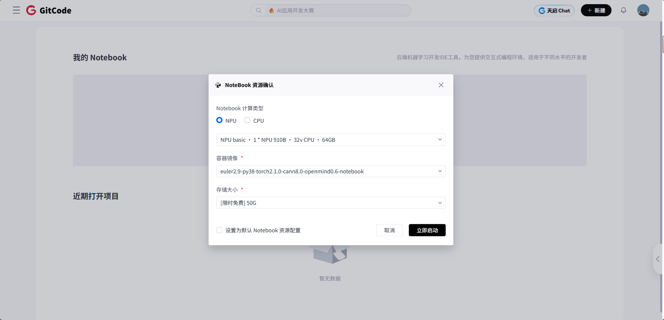664x320 pixels.
Task: Close the NoteBook resource dialog
Action: click(x=441, y=85)
